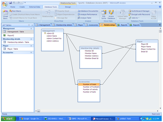Screen dimensions: 163x122
Task: Switch to Google Chrome taskbar button
Action: pos(31,119)
